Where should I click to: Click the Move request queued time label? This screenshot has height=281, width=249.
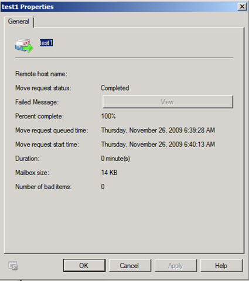[x=52, y=131]
